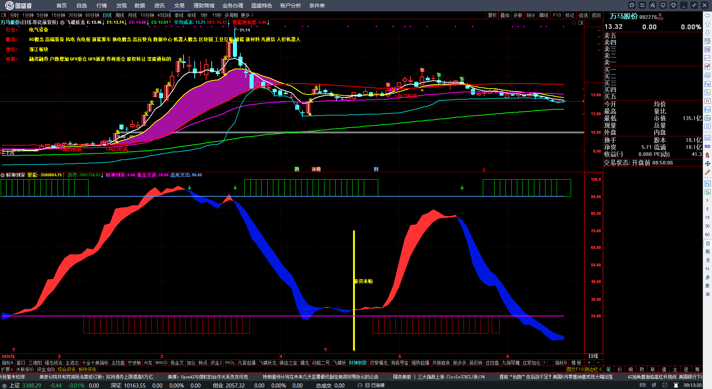
Task: Open the 理财商城 menu
Action: [x=204, y=6]
